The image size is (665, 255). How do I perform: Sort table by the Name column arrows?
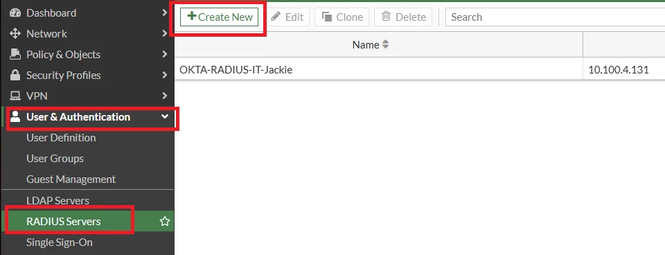click(385, 44)
